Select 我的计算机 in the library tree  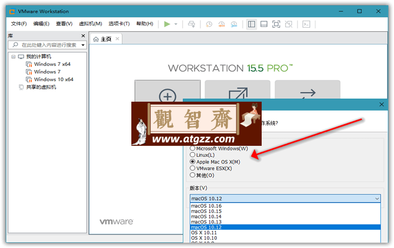[x=39, y=57]
